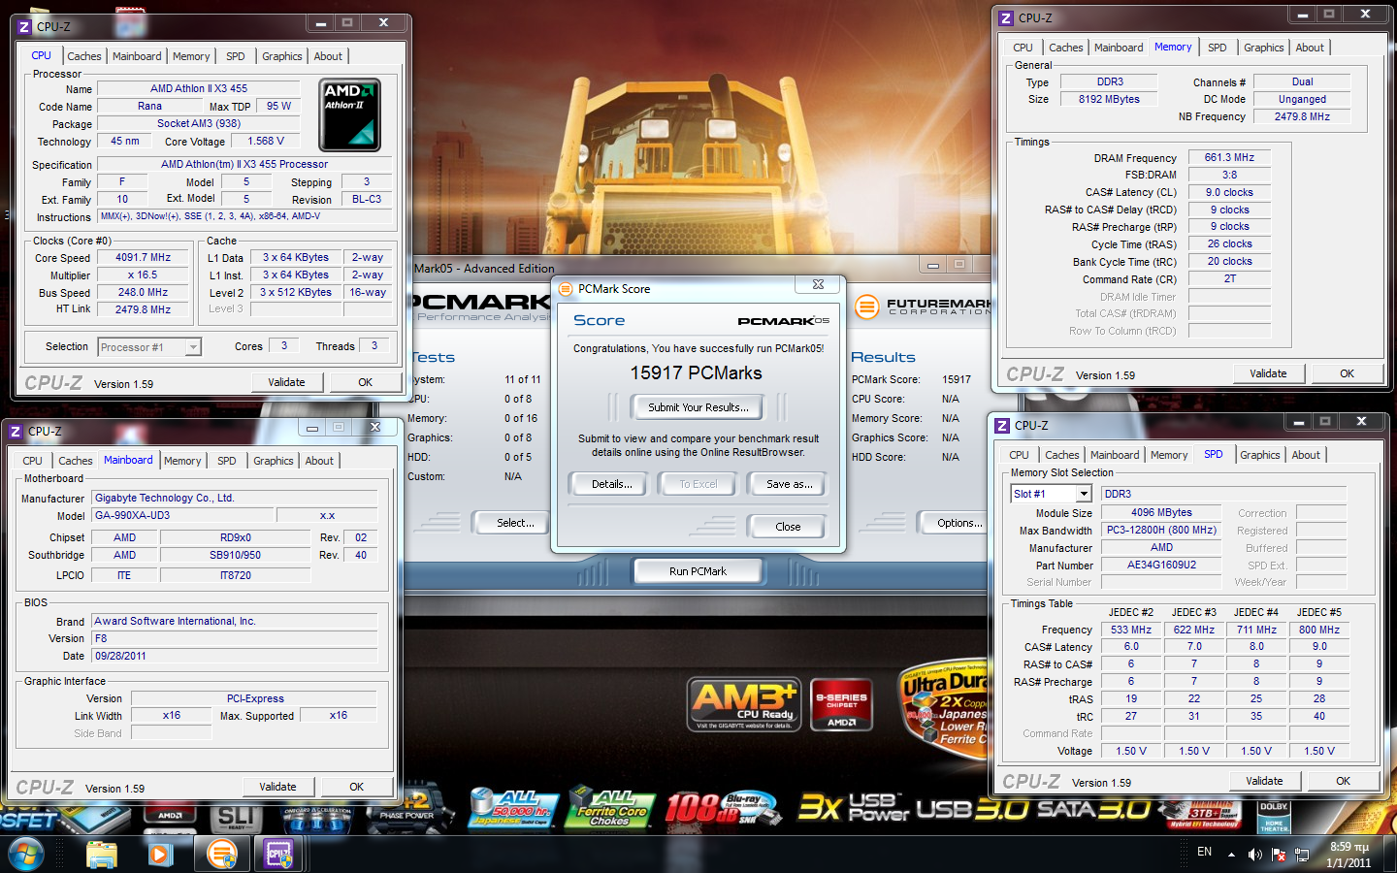
Task: Open the CPU tab in Memory CPU-Z window
Action: coord(1023,48)
